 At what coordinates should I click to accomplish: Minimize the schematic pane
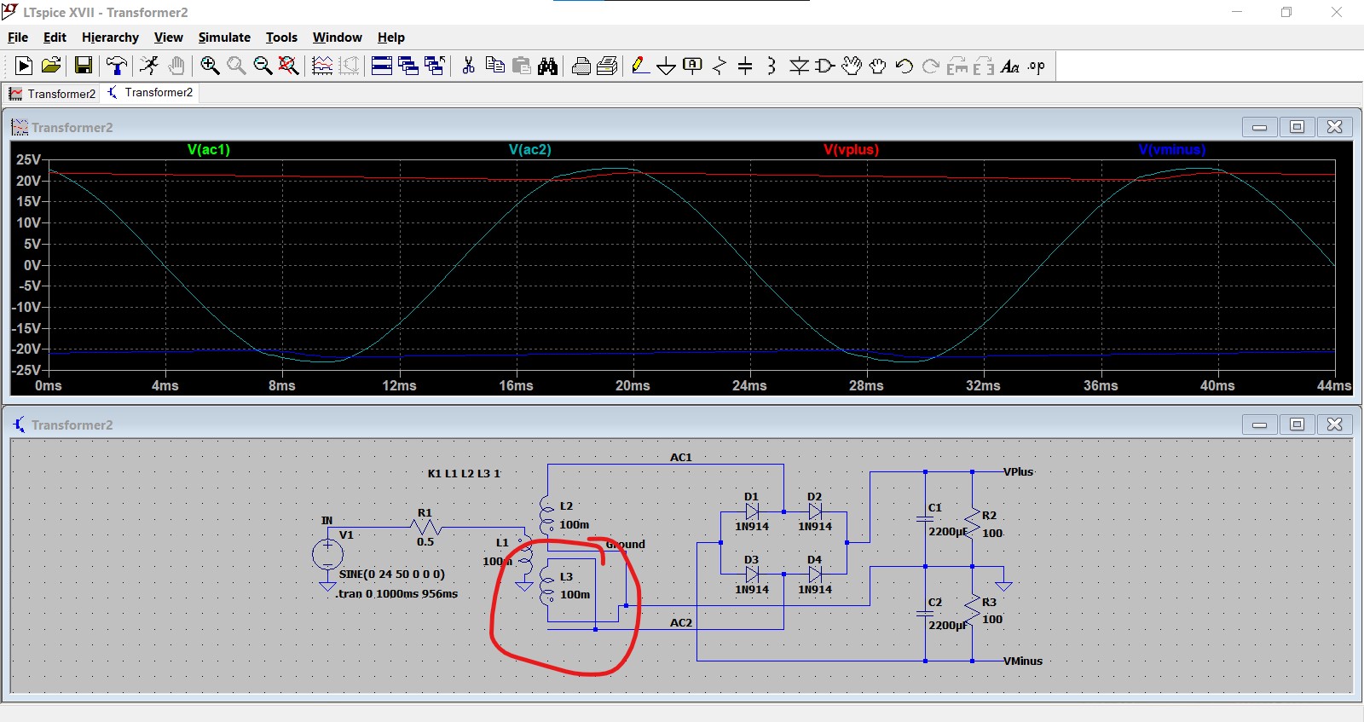point(1259,425)
